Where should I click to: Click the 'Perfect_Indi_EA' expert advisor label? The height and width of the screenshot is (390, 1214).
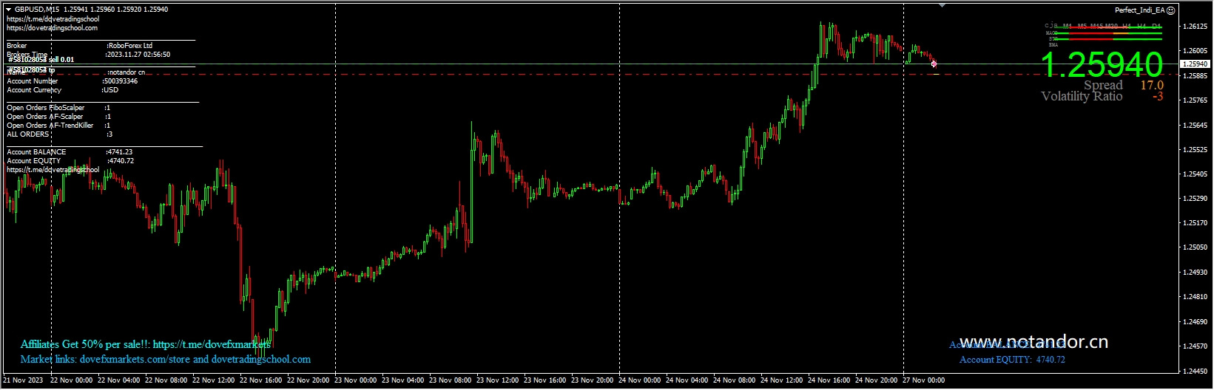pyautogui.click(x=1139, y=10)
